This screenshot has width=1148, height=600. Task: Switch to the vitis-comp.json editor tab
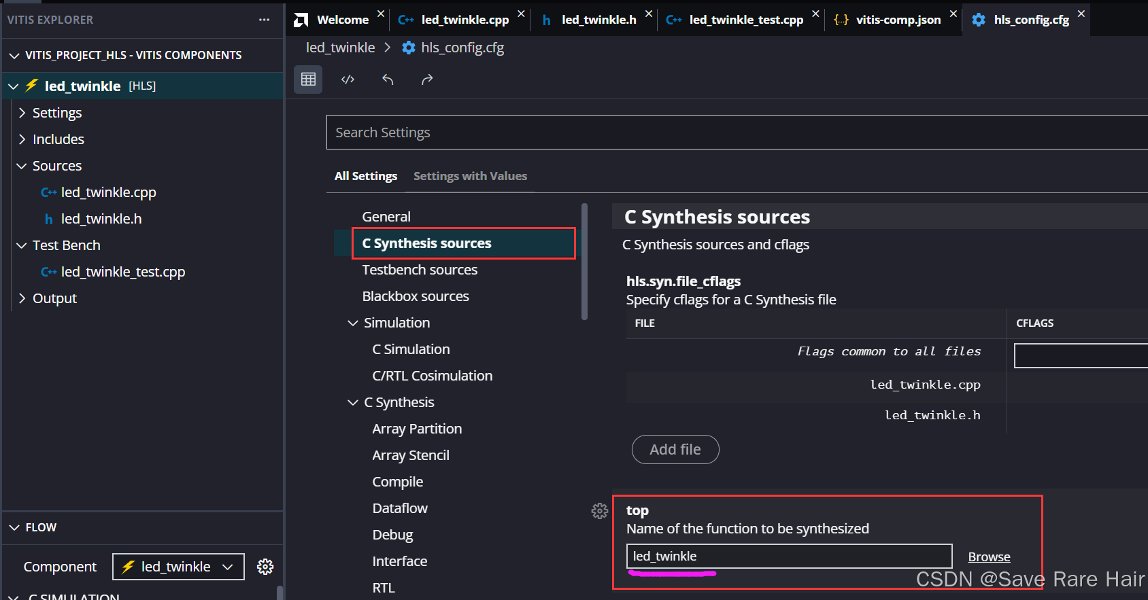click(x=893, y=20)
